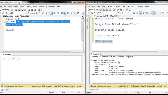Image resolution: width=168 pixels, height=95 pixels.
Task: Open Community menu in SQLQuery3 window
Action: [x=139, y=6]
